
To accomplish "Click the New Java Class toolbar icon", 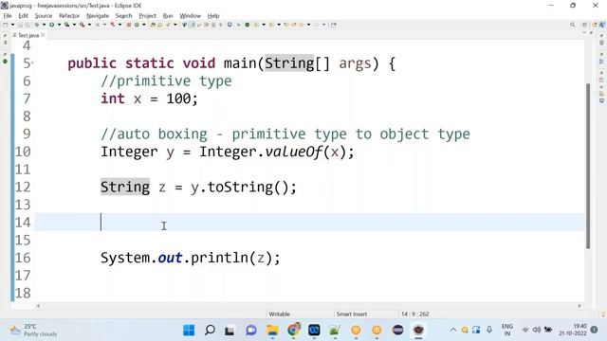I will click(x=137, y=25).
